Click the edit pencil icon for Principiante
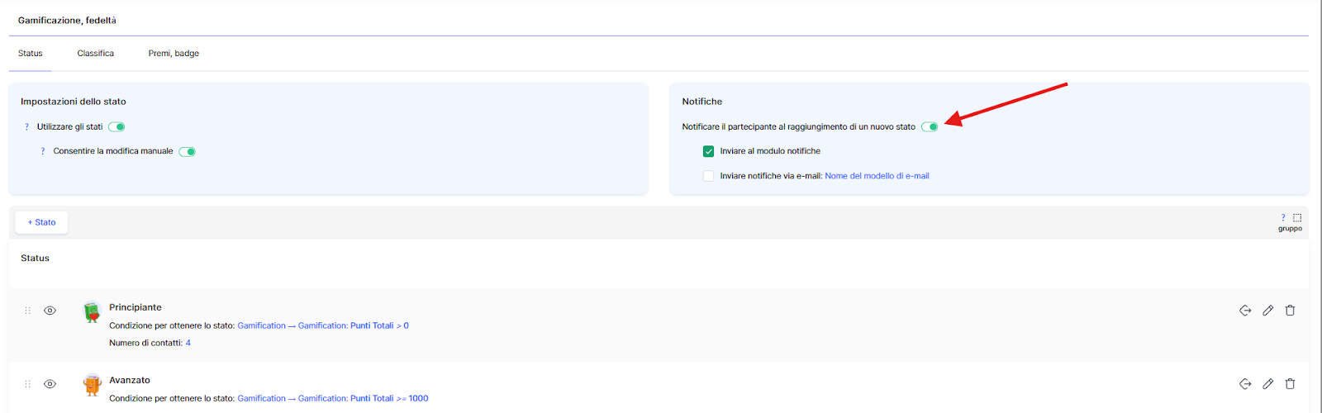This screenshot has height=413, width=1322. [1267, 311]
